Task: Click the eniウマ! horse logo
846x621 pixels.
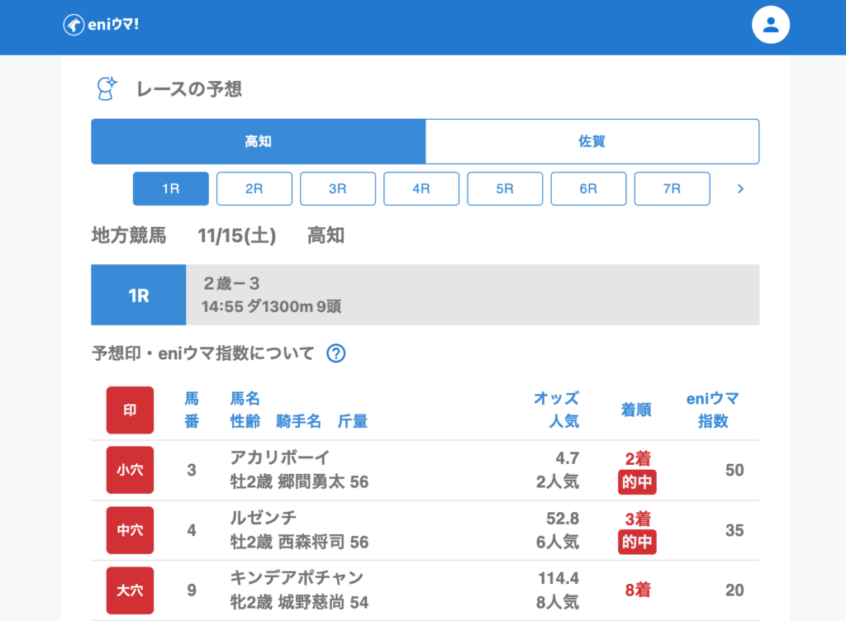Action: click(101, 25)
